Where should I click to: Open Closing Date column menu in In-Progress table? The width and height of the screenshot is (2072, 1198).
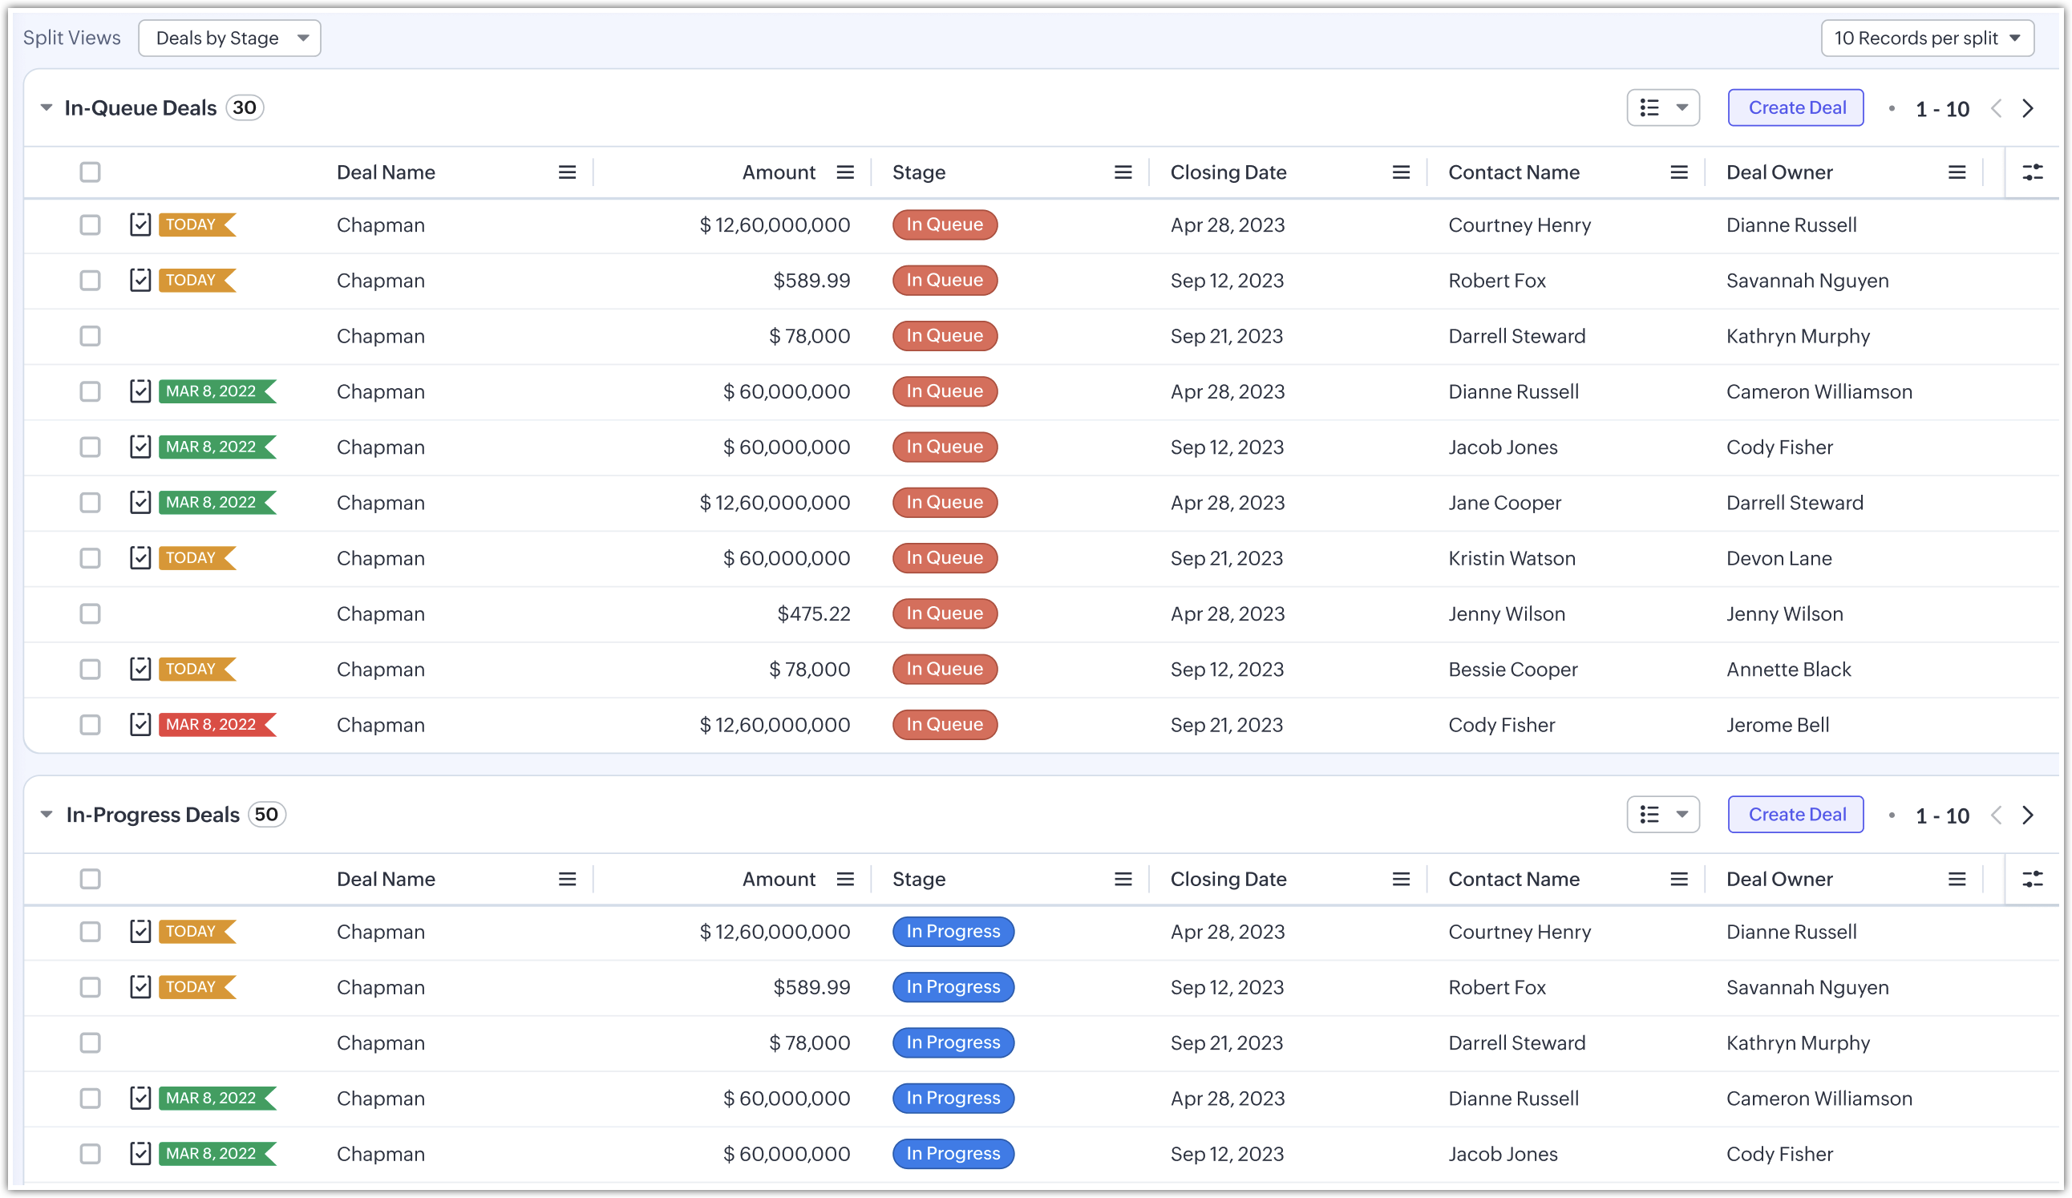click(x=1400, y=879)
